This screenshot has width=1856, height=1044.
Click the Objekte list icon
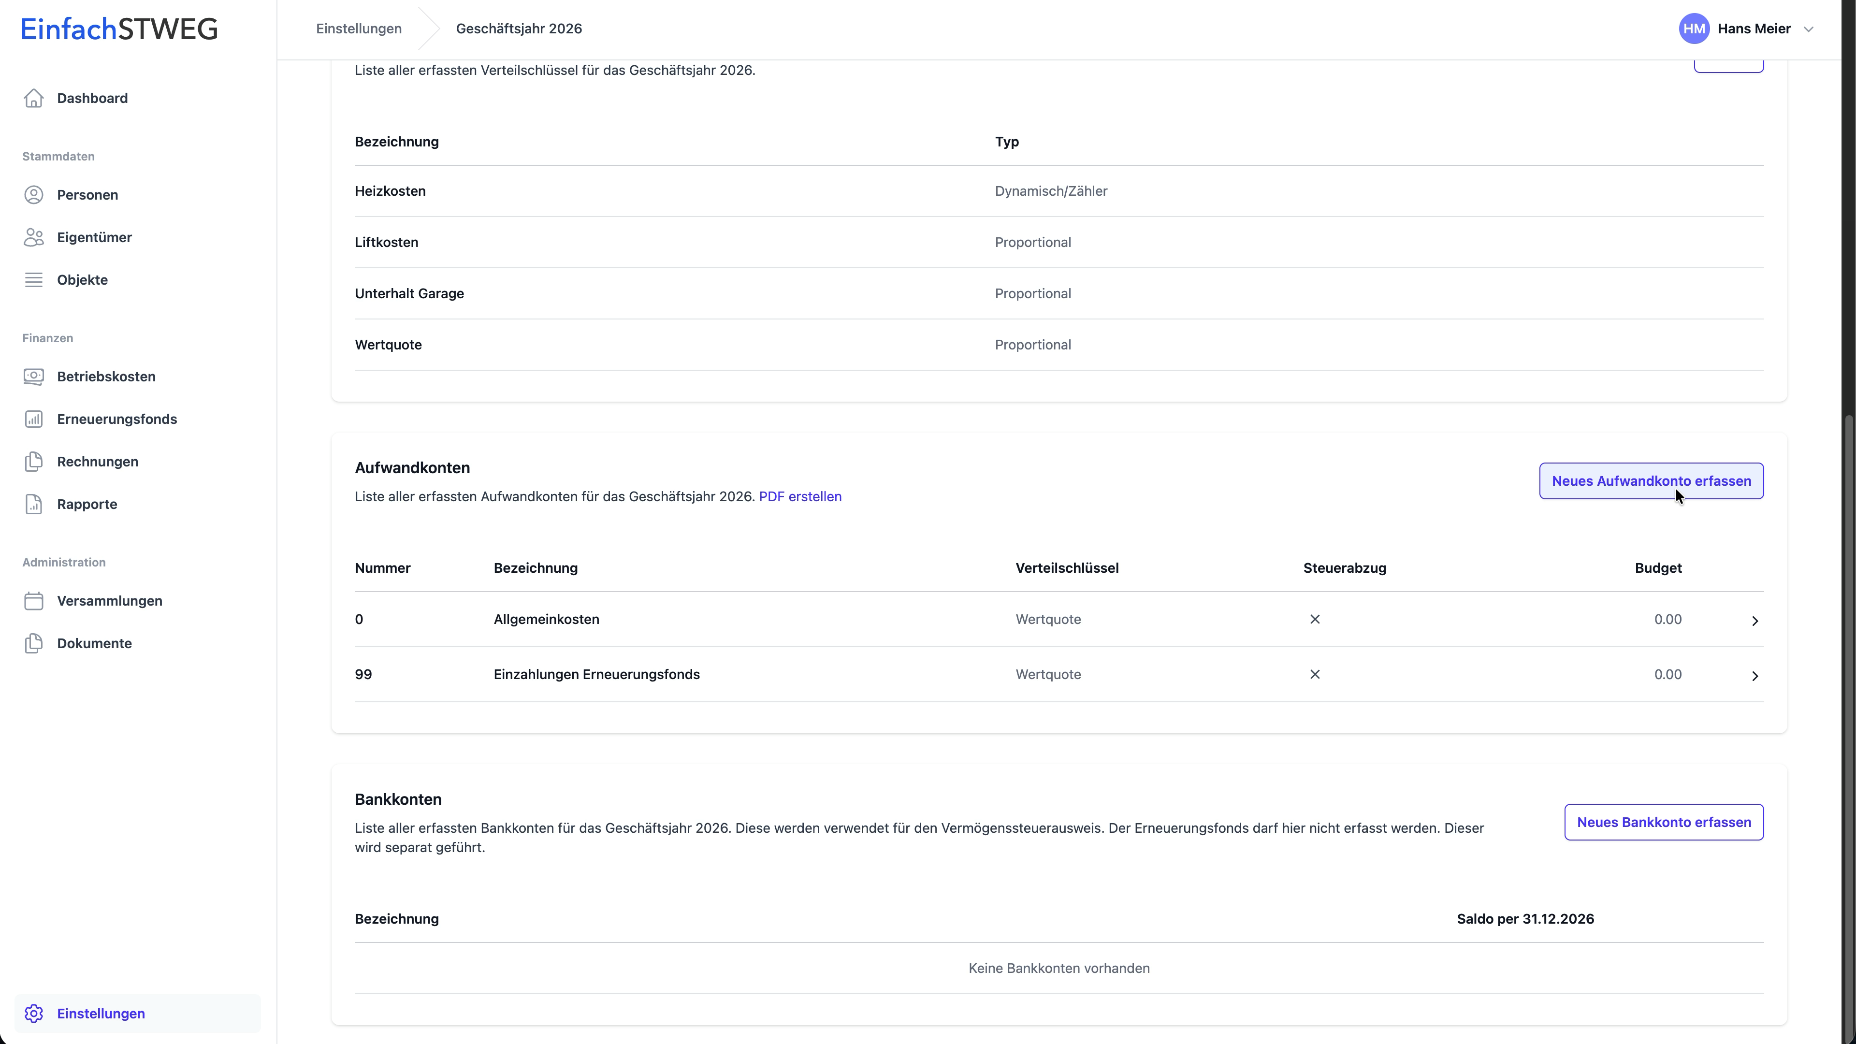pyautogui.click(x=33, y=279)
